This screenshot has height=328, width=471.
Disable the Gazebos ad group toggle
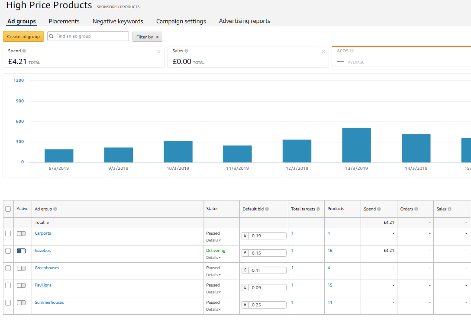click(x=21, y=251)
